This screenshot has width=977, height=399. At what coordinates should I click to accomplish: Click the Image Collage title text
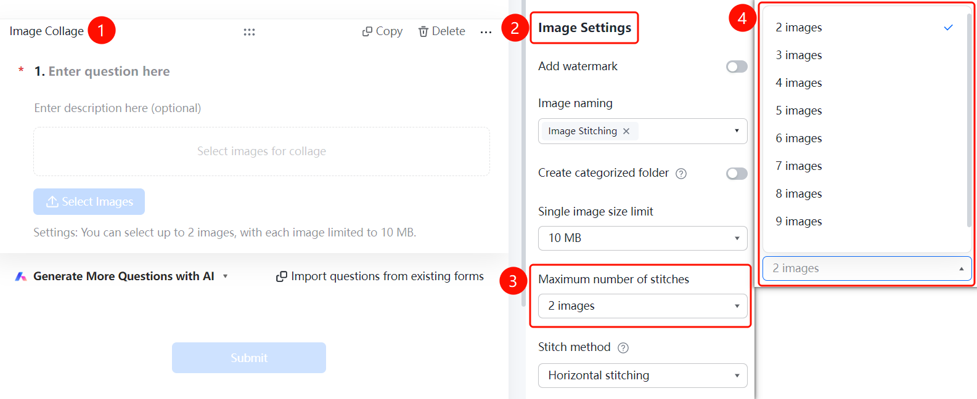pyautogui.click(x=47, y=31)
